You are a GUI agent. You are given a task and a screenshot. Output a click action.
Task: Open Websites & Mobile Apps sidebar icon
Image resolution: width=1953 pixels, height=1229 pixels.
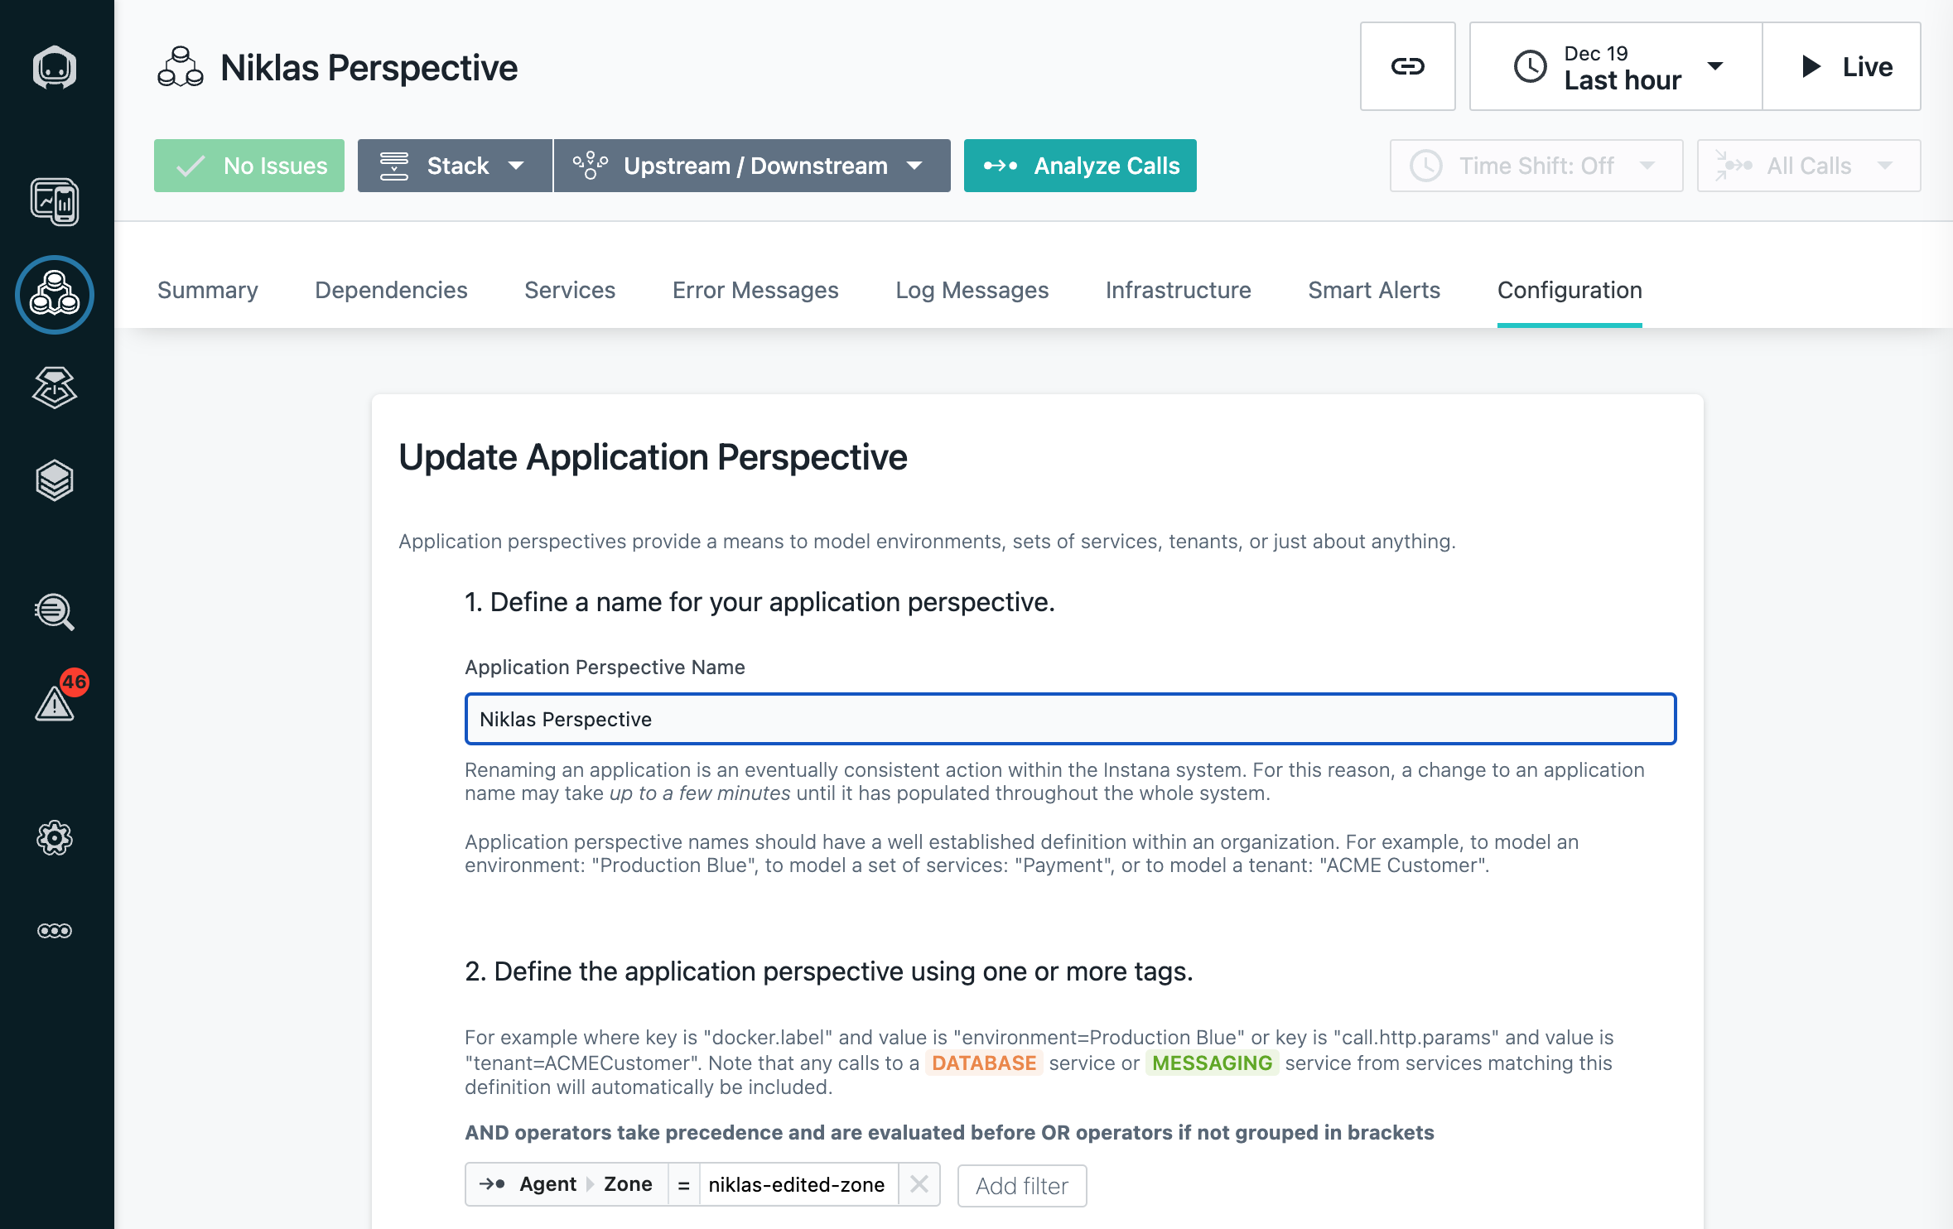tap(55, 202)
